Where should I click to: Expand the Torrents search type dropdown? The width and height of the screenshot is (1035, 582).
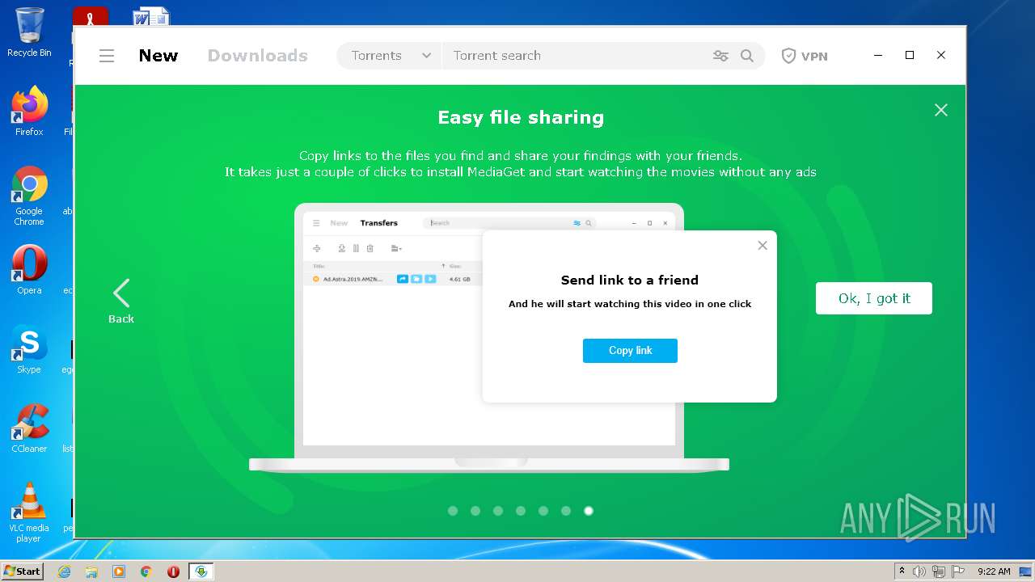[390, 56]
